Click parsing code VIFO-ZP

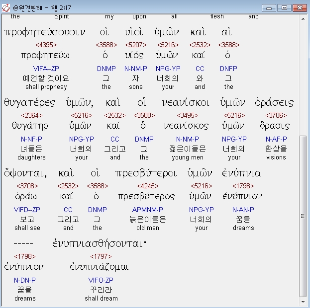(x=101, y=280)
